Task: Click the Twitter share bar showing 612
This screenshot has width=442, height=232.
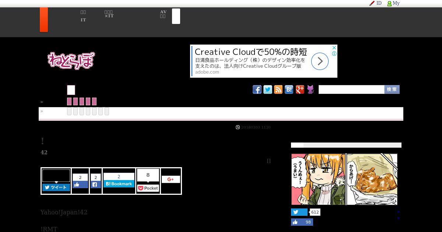Action: click(x=299, y=212)
